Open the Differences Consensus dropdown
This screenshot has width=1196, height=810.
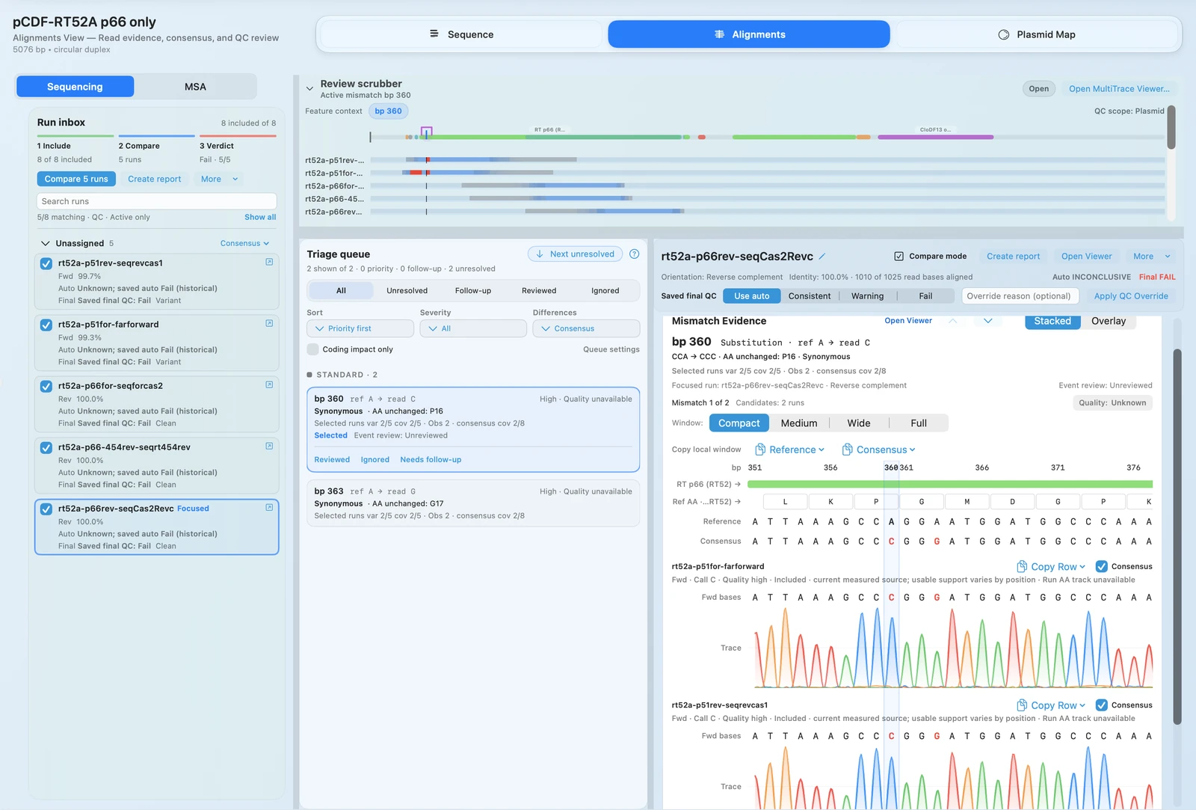(x=586, y=328)
